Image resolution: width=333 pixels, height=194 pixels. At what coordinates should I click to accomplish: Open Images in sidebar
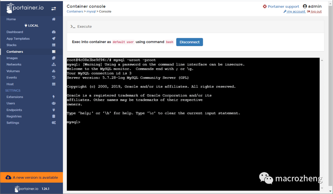pyautogui.click(x=31, y=58)
